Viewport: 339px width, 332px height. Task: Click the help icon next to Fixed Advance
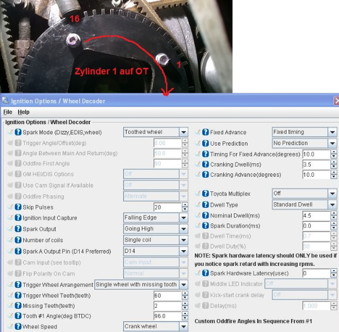click(206, 132)
